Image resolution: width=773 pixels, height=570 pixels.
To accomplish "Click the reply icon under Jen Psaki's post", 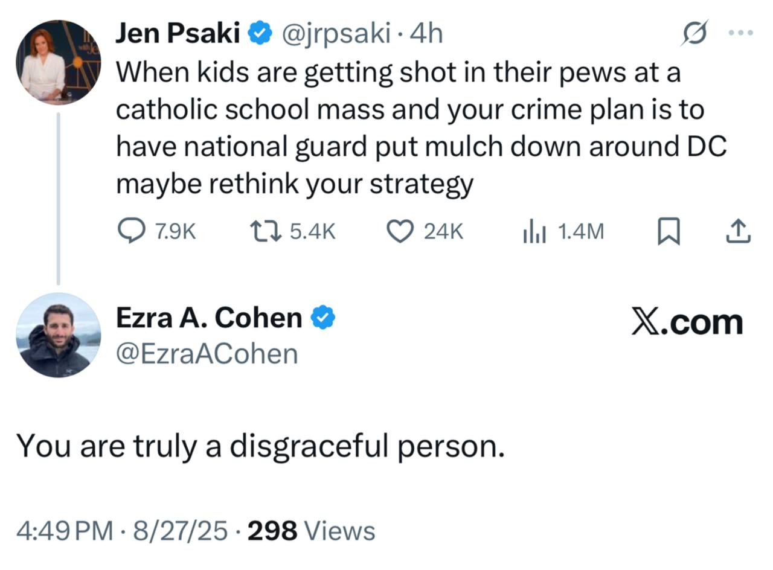I will pos(130,231).
